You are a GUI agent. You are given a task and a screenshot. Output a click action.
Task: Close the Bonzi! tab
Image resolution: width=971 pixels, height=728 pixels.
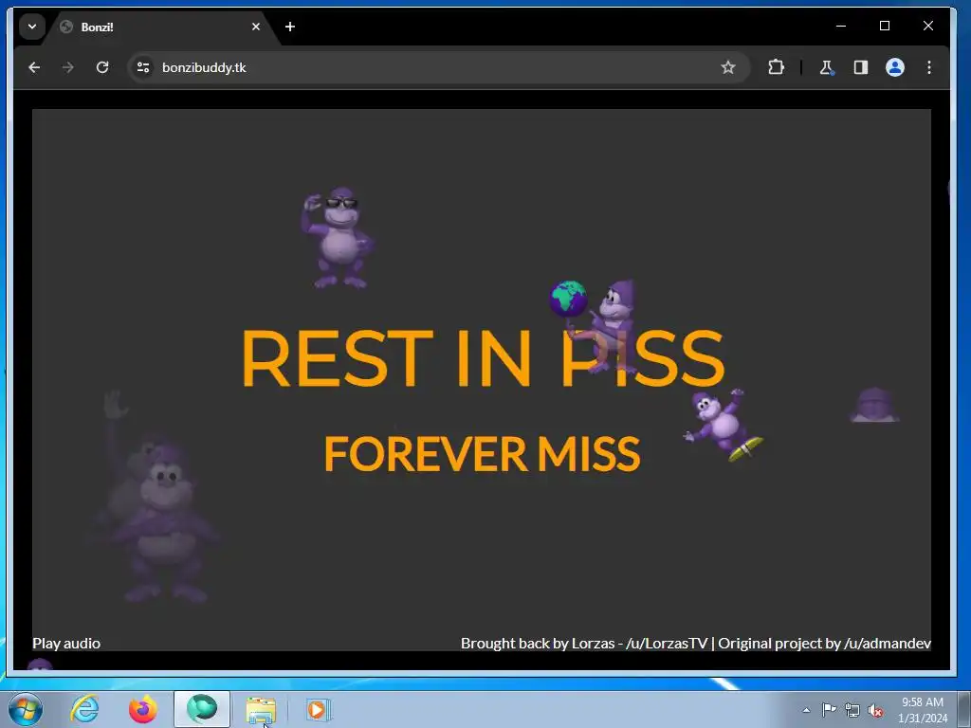click(256, 27)
